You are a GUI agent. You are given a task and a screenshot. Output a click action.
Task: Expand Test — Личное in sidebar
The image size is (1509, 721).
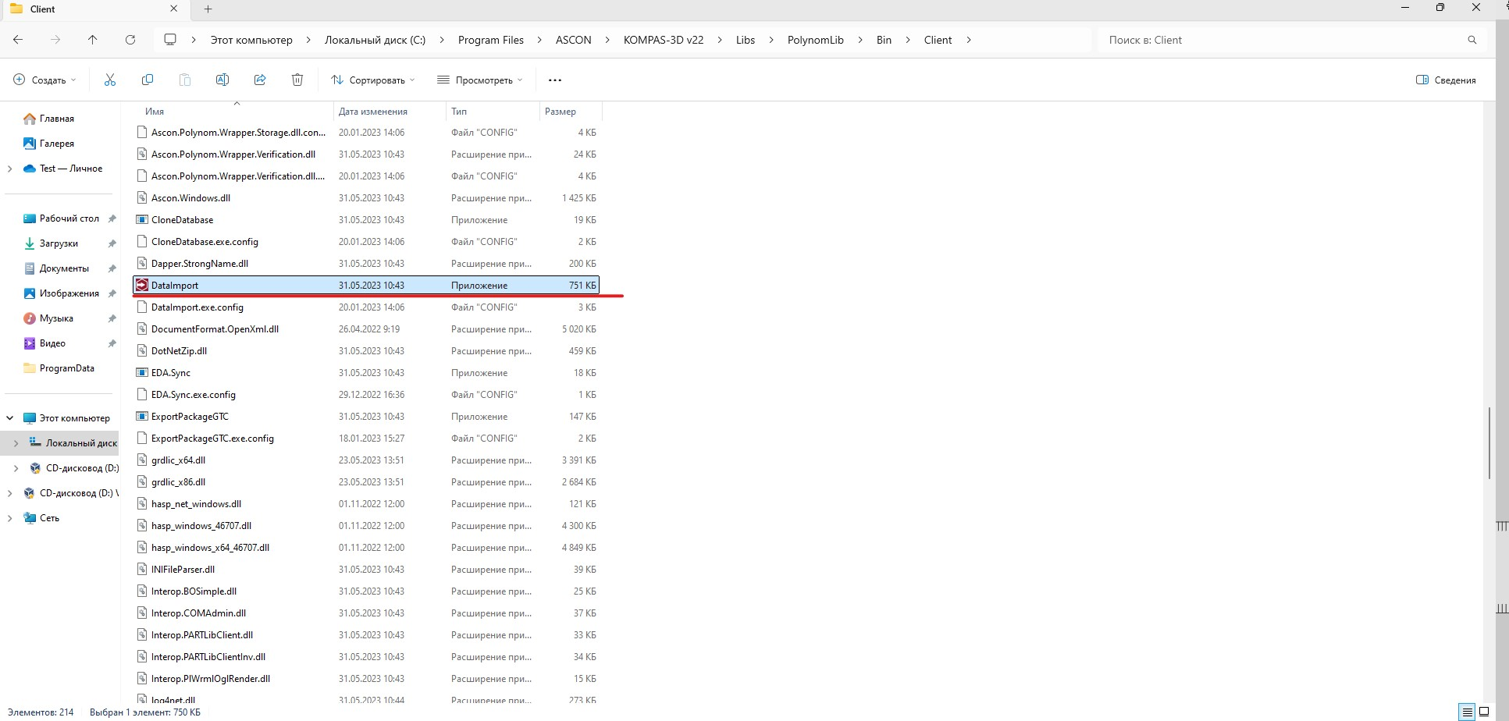coord(9,169)
